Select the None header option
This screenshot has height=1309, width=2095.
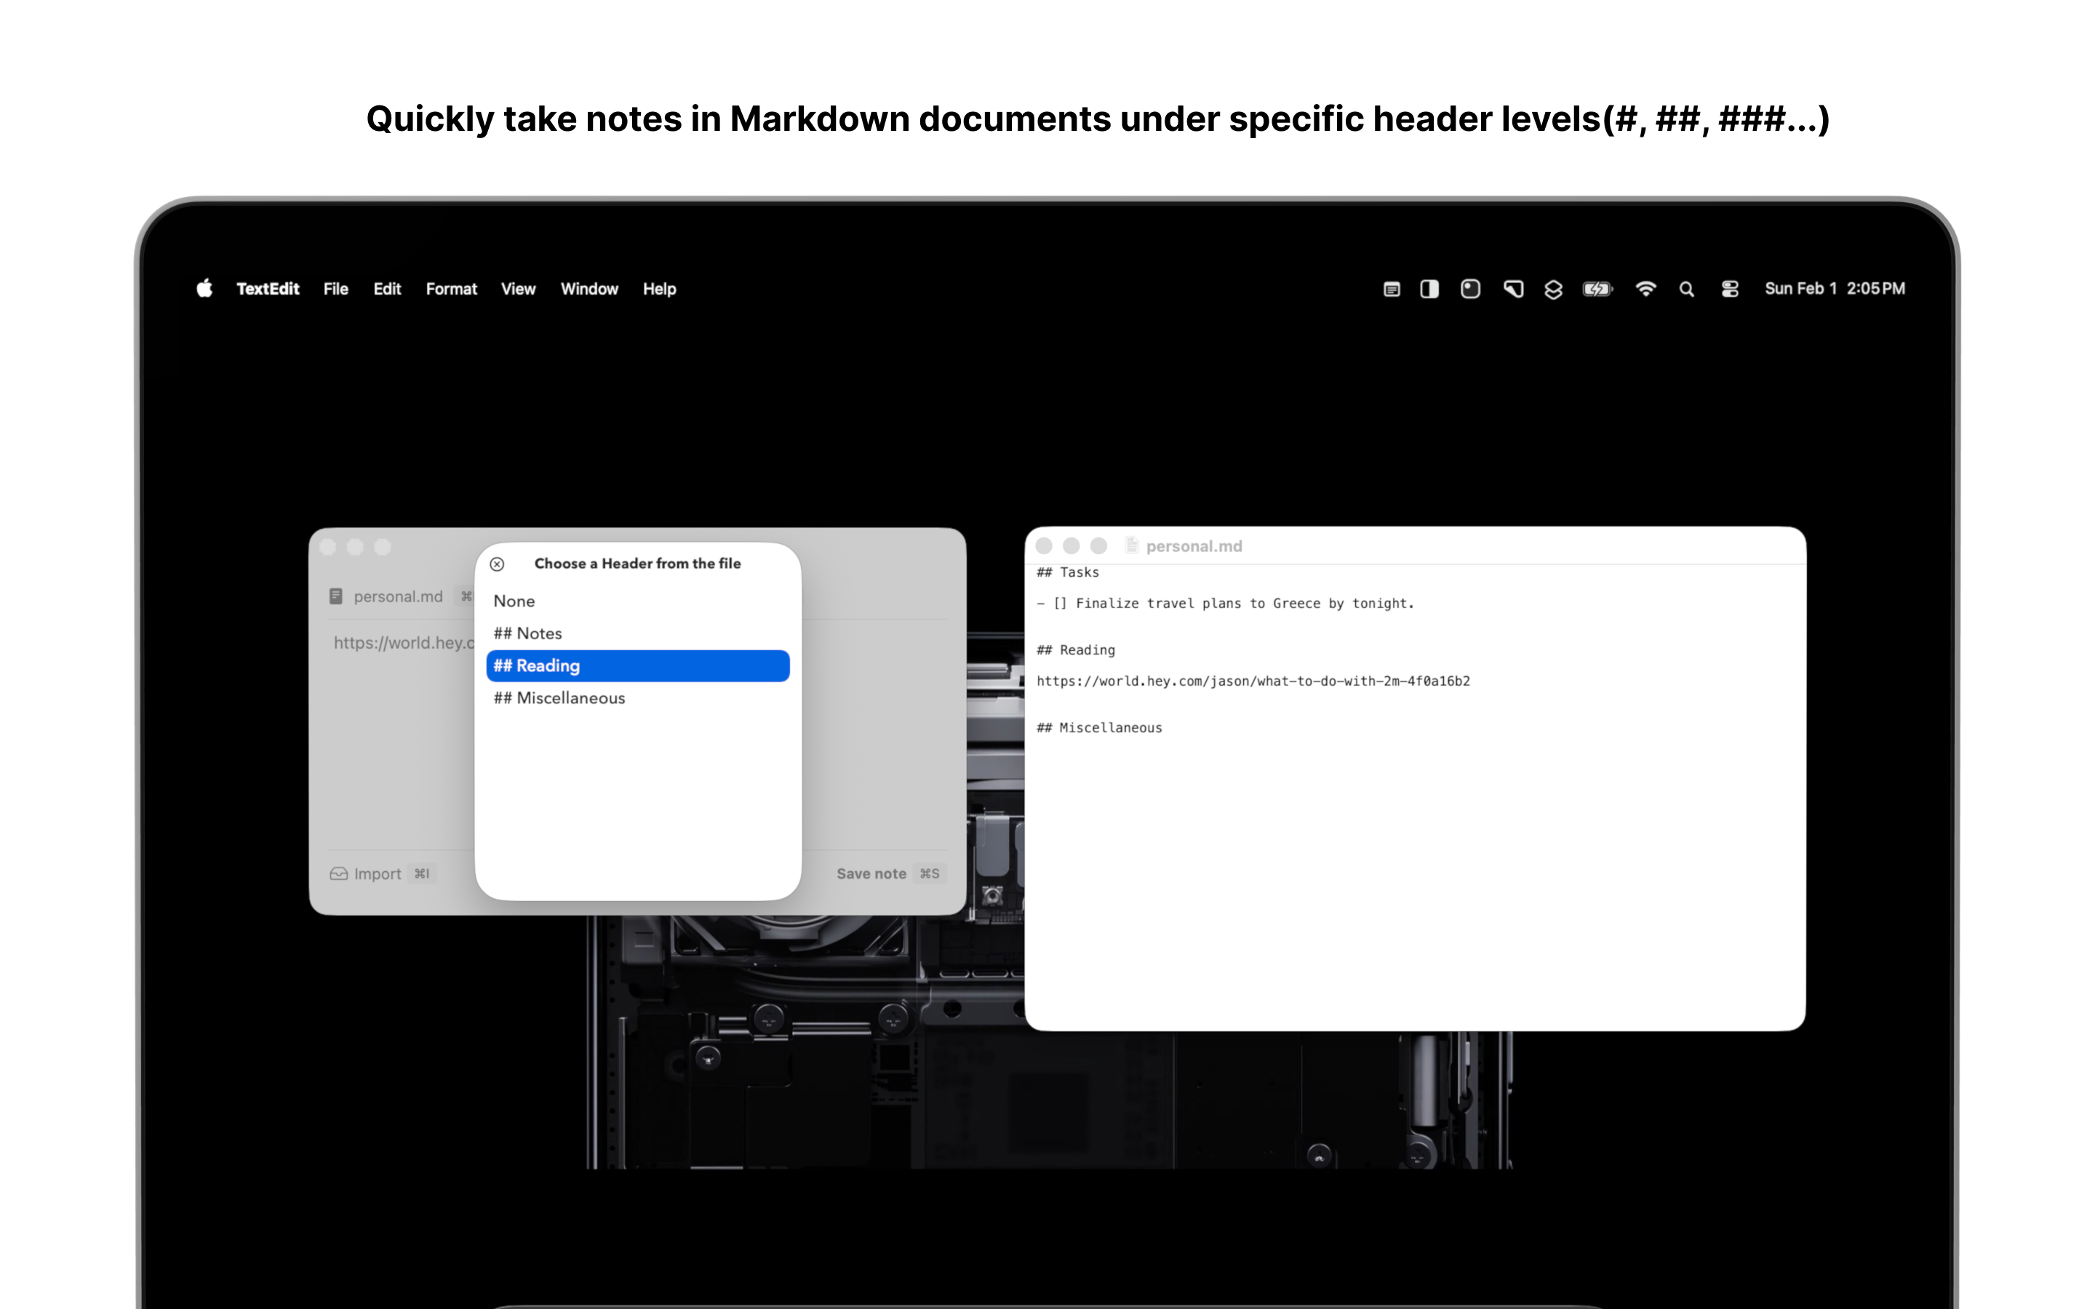[x=514, y=601]
